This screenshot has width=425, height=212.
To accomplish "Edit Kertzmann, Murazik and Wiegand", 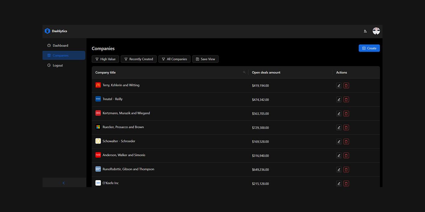I will [339, 114].
